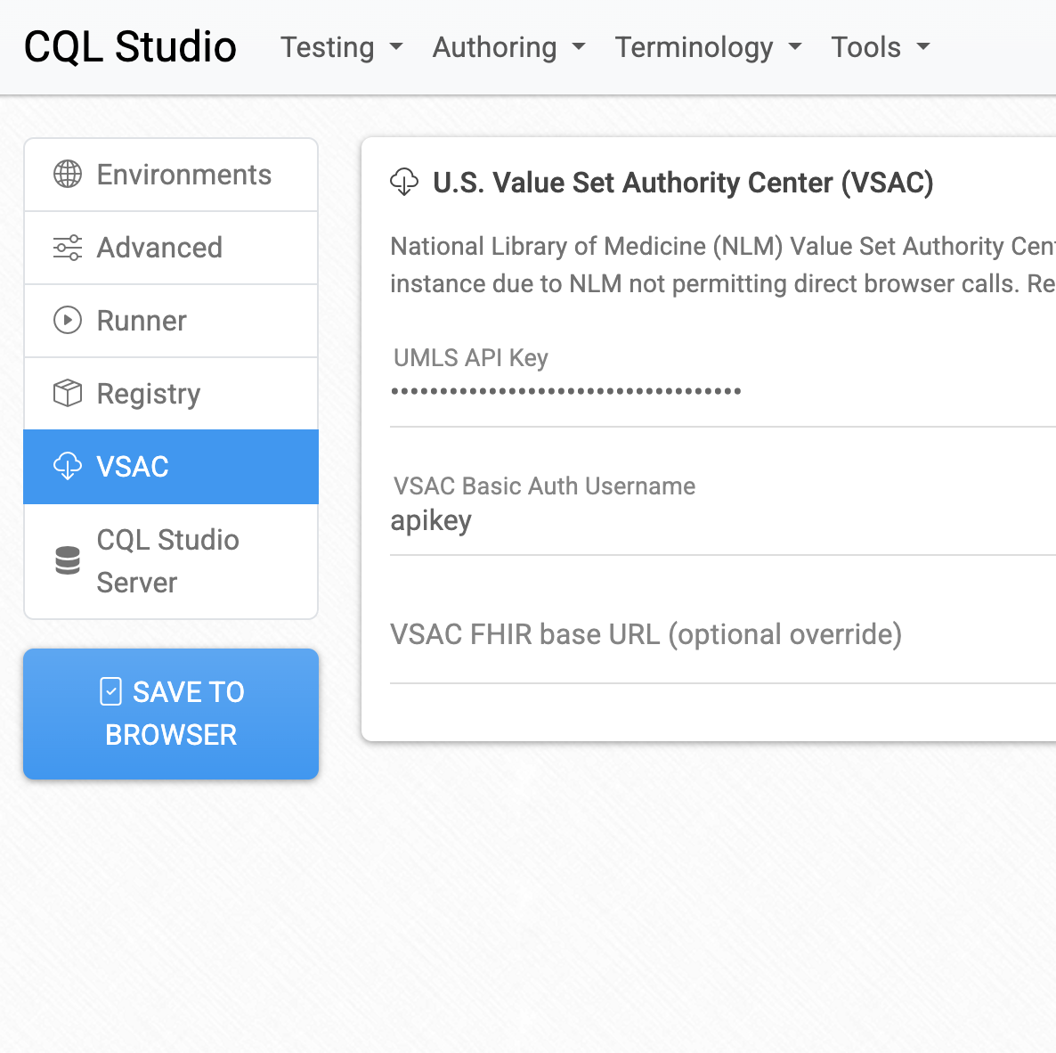
Task: Click the cloud icon beside VSAC heading
Action: [x=404, y=183]
